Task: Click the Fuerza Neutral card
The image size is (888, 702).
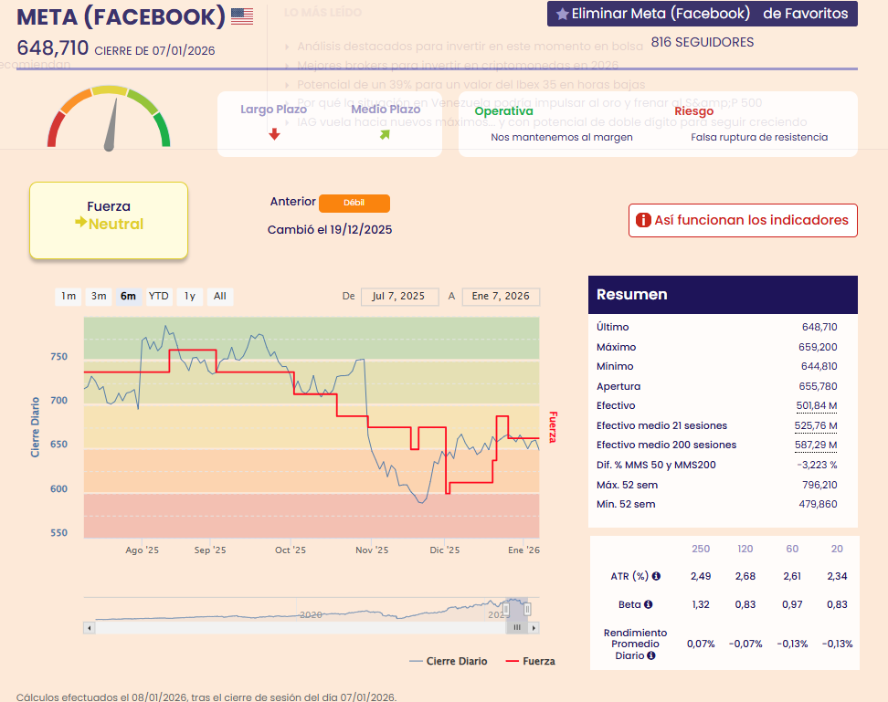Action: point(109,221)
